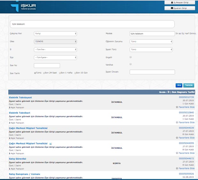
Task: Open the İşyeri Türü dropdown
Action: pyautogui.click(x=151, y=49)
